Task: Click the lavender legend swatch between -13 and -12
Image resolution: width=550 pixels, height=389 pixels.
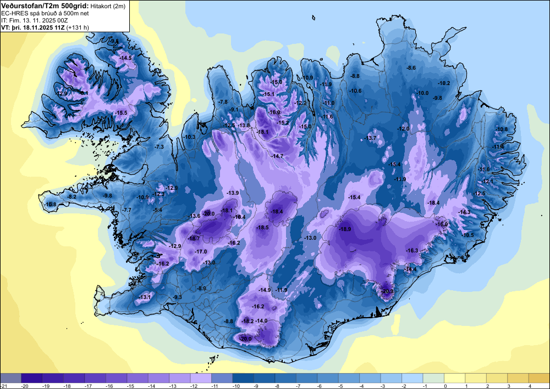Action: [180, 378]
